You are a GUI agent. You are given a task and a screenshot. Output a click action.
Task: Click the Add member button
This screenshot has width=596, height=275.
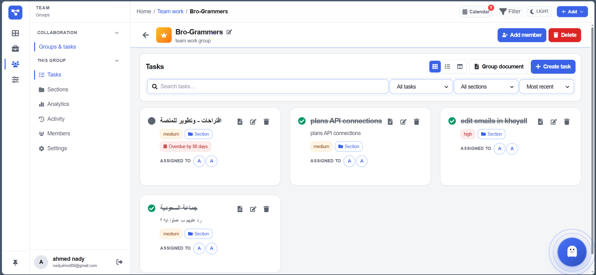point(522,35)
